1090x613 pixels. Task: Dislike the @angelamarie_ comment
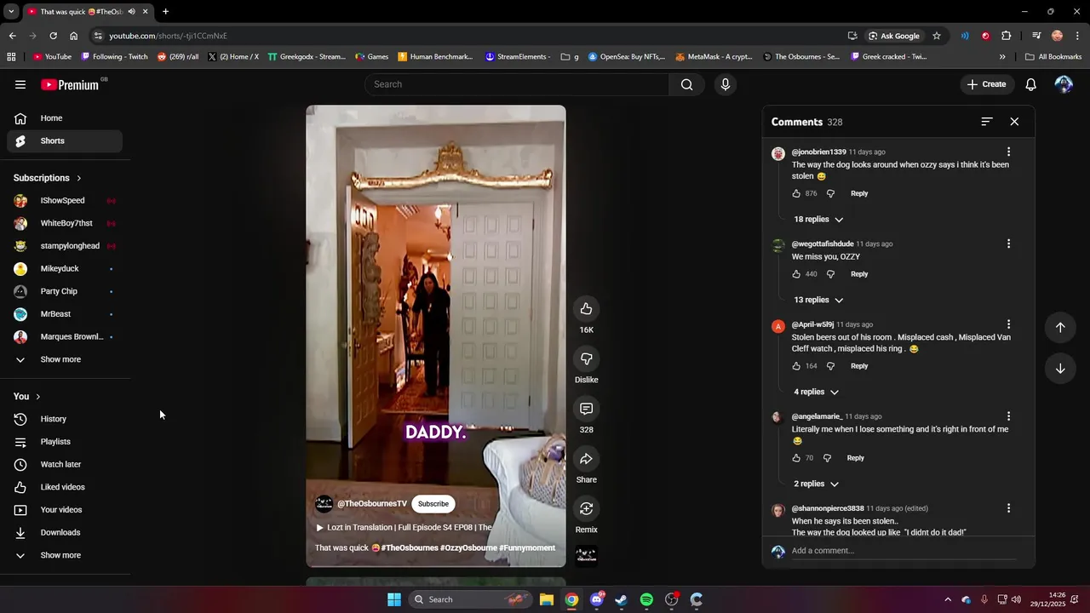(827, 458)
